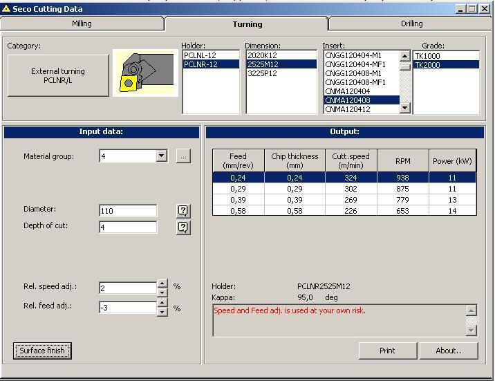
Task: Select insert CNGG120404-MF1
Action: pyautogui.click(x=362, y=64)
